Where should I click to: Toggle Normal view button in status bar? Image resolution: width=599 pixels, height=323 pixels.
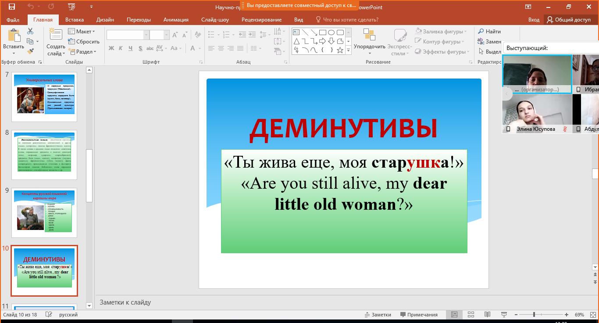(x=454, y=315)
